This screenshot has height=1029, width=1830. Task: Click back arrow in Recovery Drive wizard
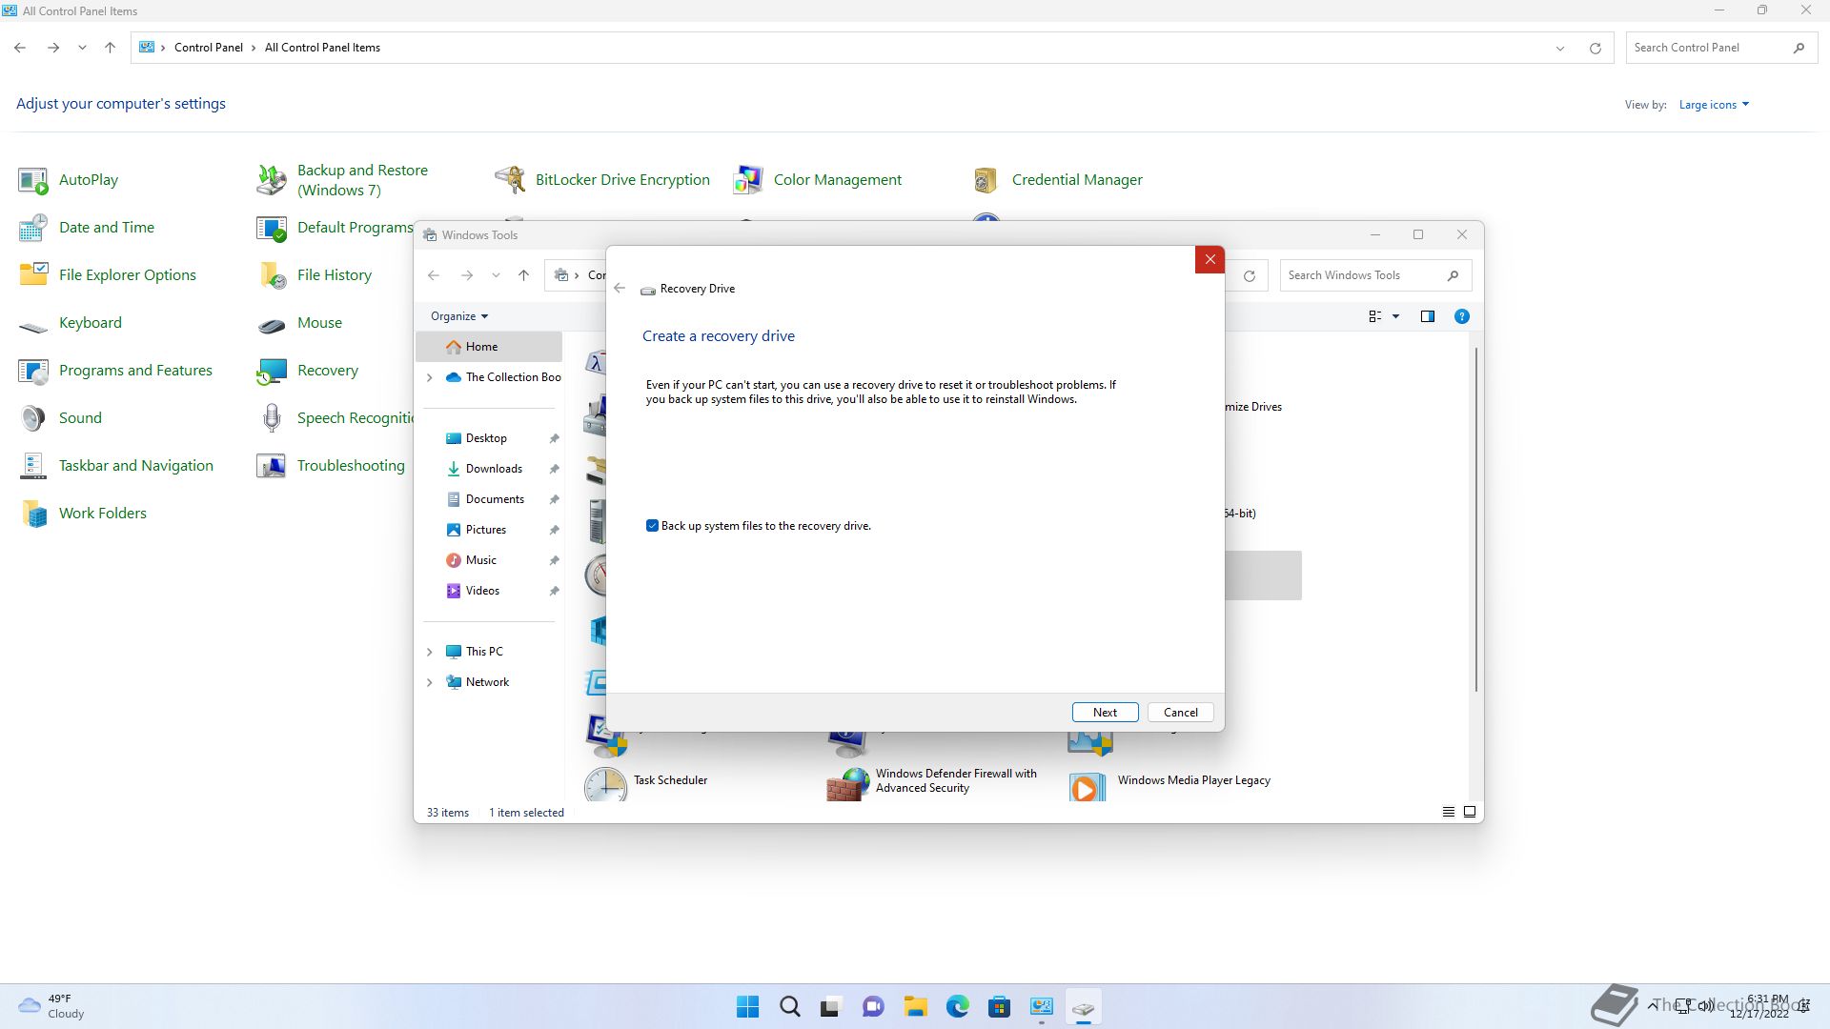(620, 289)
